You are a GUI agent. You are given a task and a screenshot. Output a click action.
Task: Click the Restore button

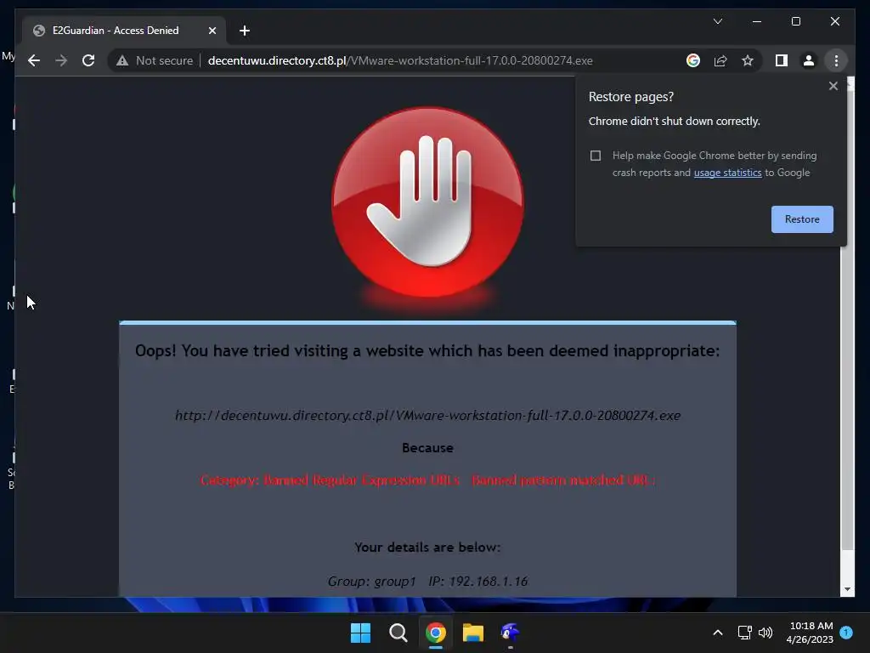(x=802, y=219)
